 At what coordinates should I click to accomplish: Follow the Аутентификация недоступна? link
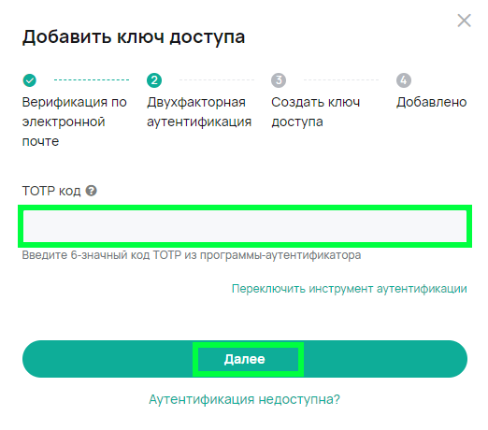click(x=244, y=399)
